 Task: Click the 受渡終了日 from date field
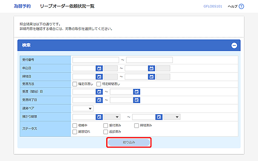point(84,100)
